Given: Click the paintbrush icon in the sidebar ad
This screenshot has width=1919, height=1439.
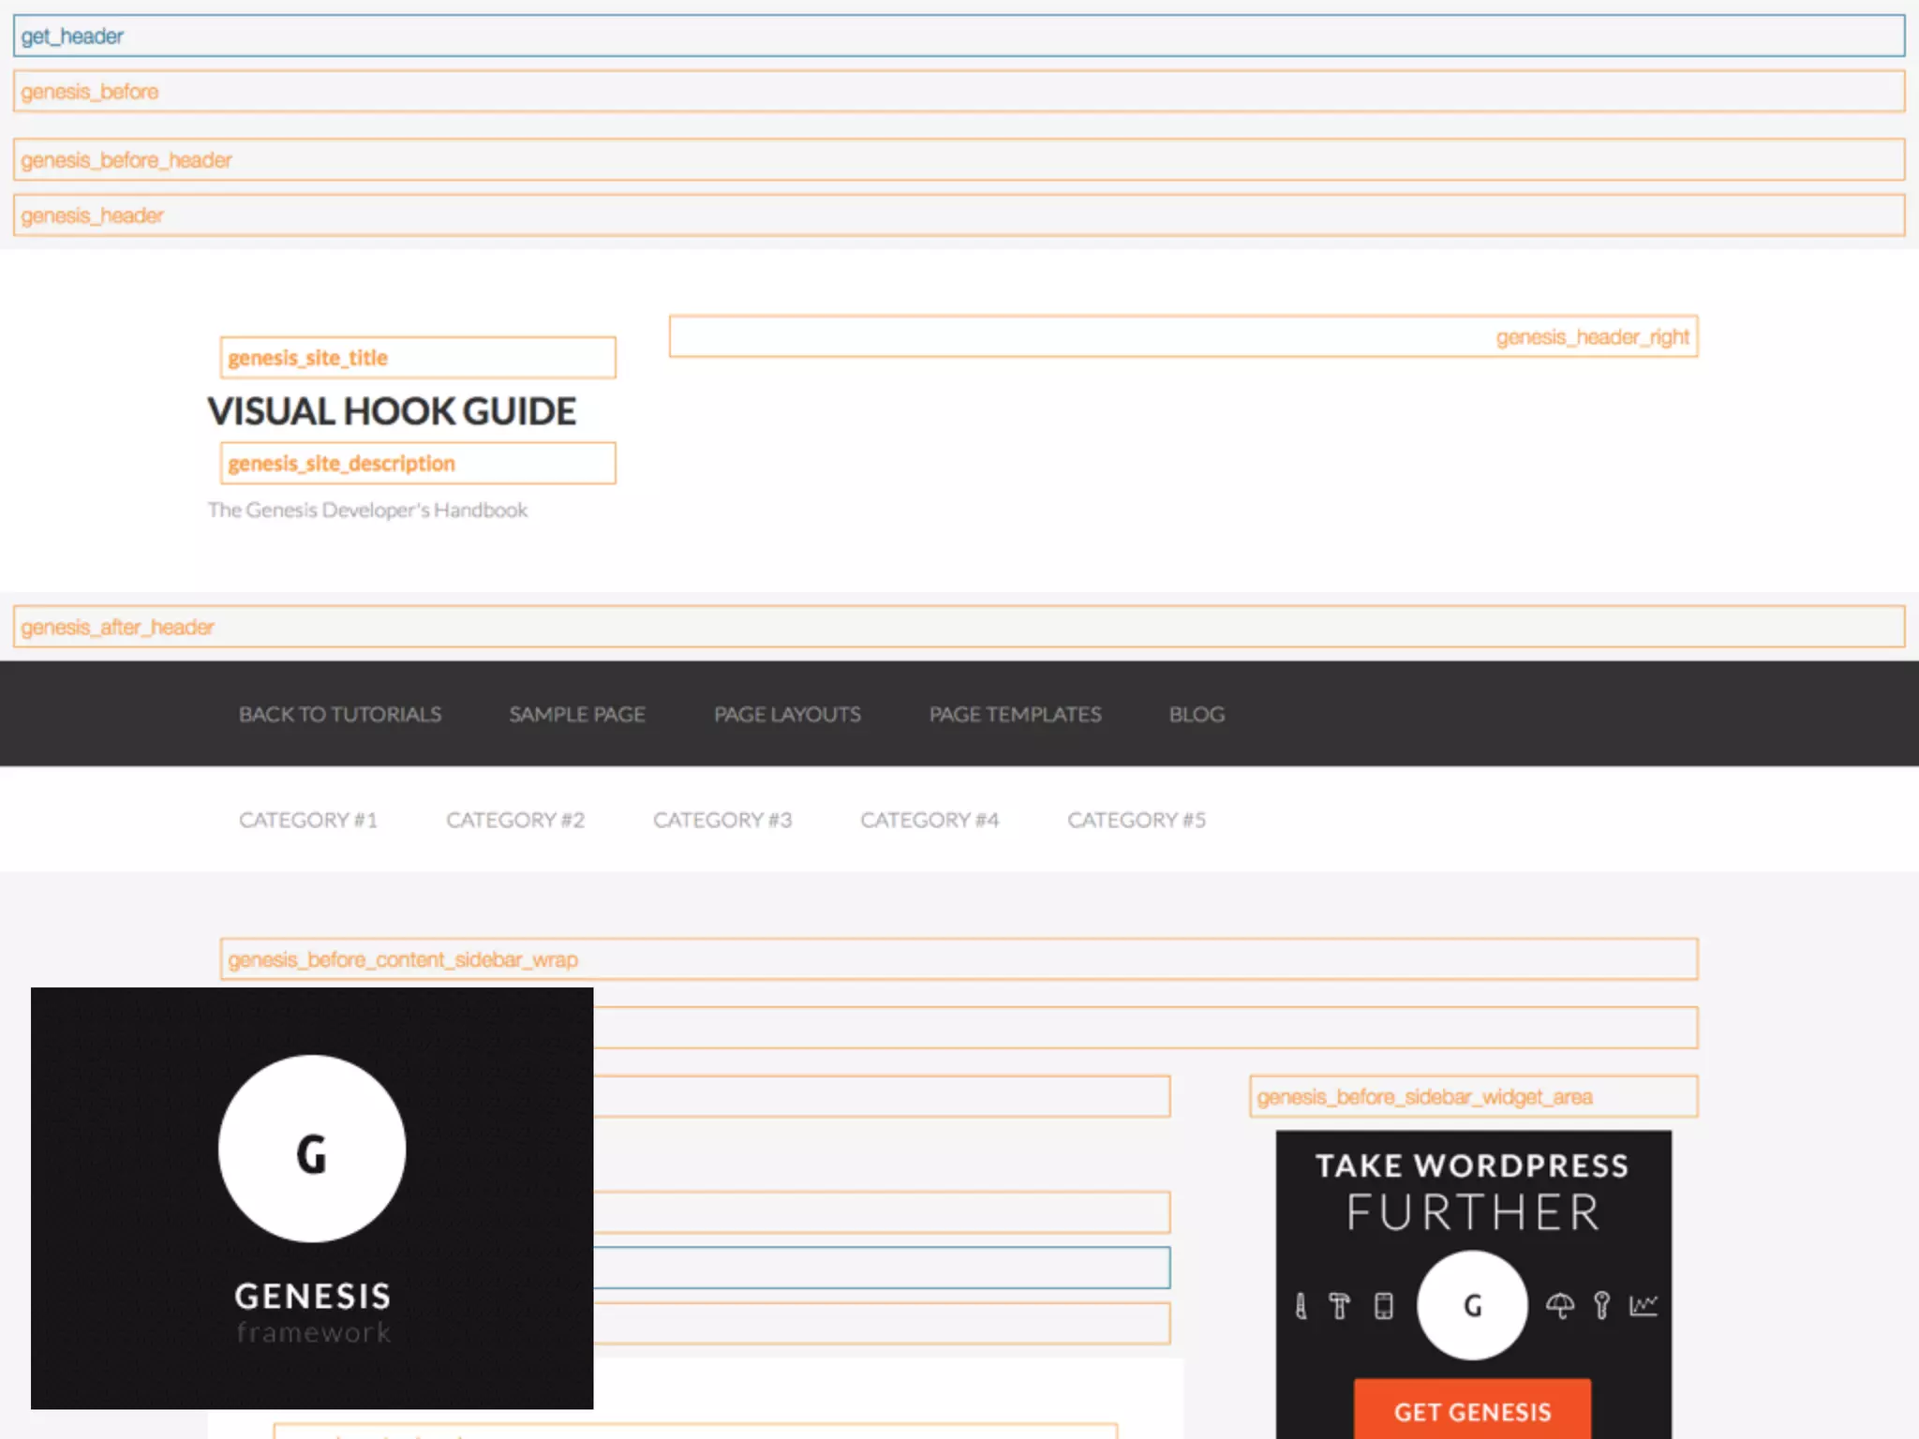Looking at the screenshot, I should (x=1301, y=1306).
